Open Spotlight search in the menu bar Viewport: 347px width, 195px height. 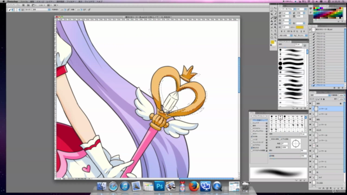coord(344,1)
